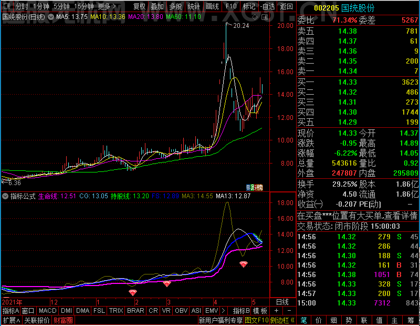The width and height of the screenshot is (420, 326).
Task: Click 返回 to go back
Action: (x=286, y=6)
